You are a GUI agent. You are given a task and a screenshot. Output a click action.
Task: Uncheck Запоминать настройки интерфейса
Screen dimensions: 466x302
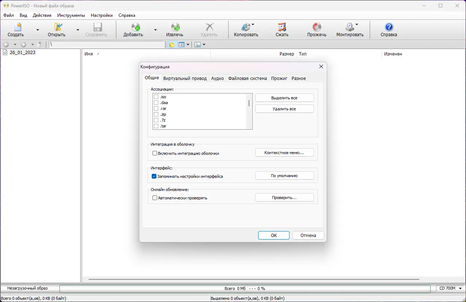tap(154, 176)
